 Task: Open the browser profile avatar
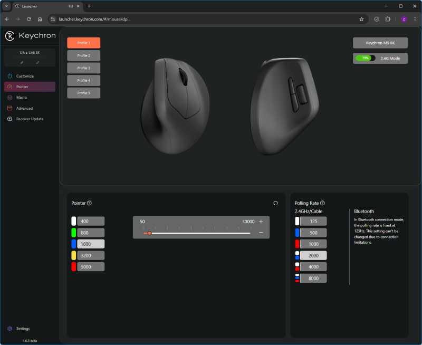(x=404, y=19)
